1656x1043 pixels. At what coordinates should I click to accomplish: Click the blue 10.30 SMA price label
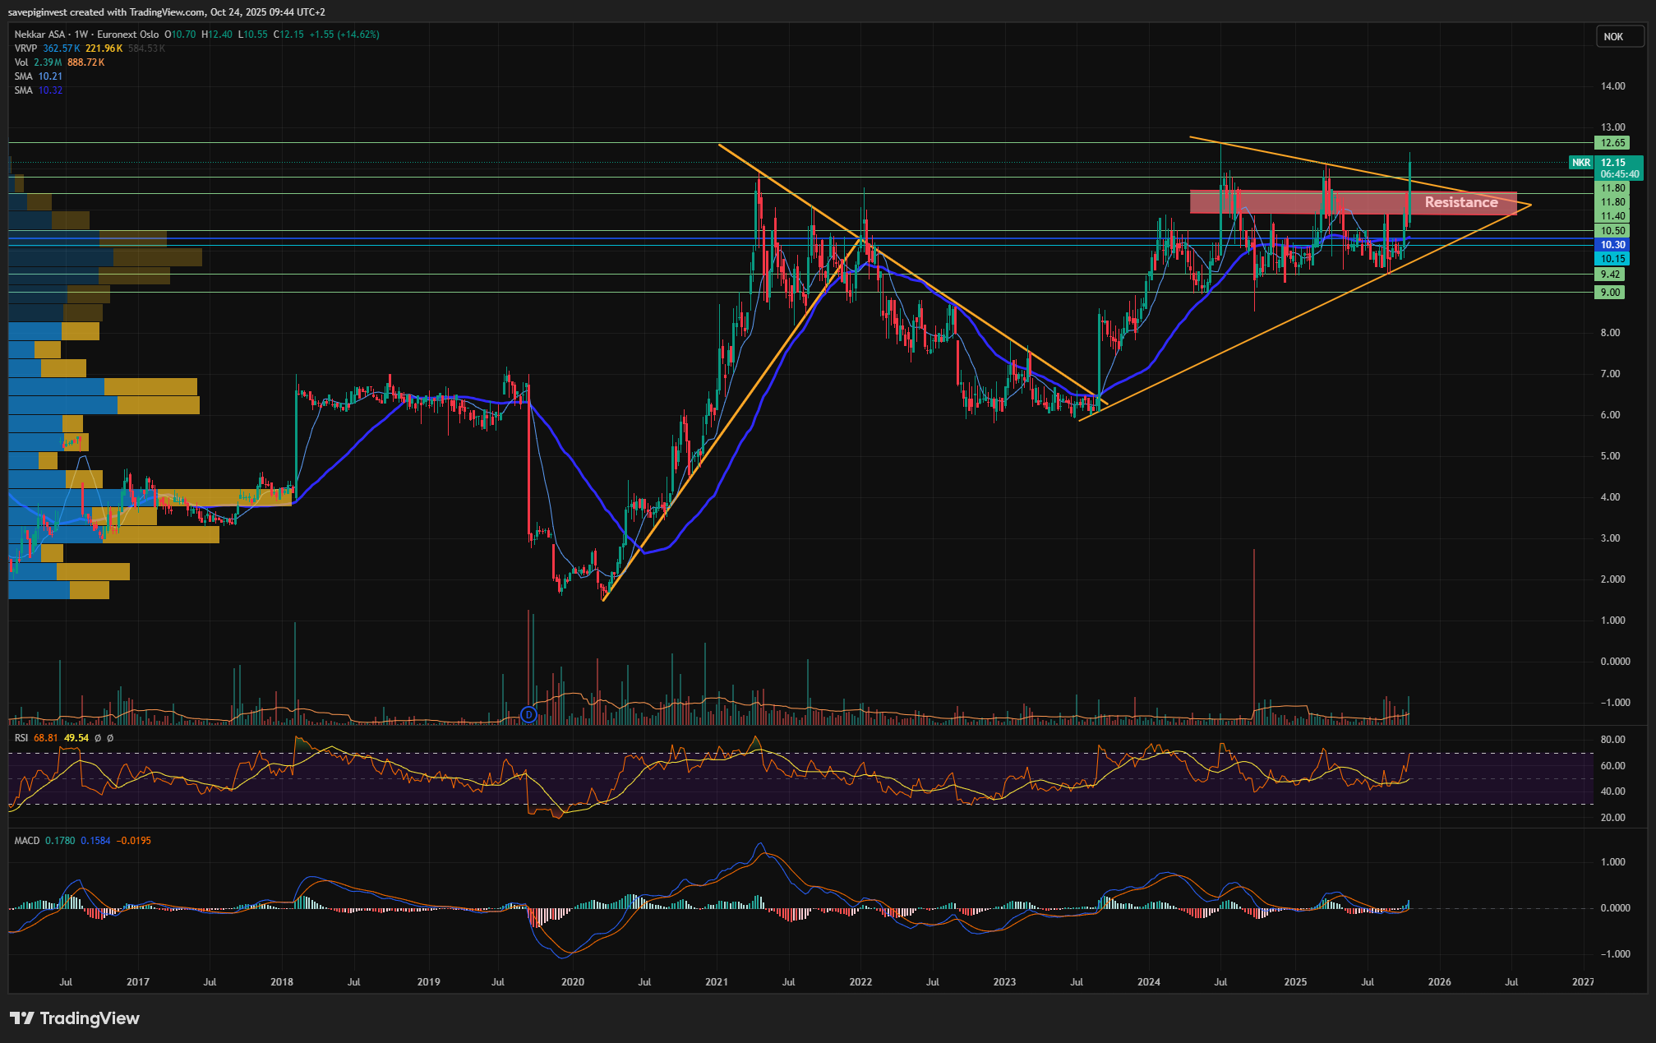click(1612, 245)
